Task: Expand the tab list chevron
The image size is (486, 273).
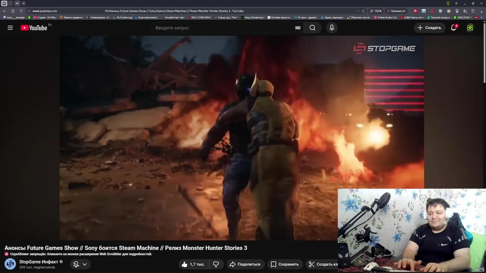Action: coord(11,3)
